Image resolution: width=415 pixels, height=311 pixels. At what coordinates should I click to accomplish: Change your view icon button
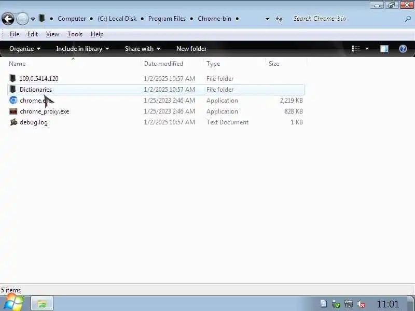coord(356,49)
